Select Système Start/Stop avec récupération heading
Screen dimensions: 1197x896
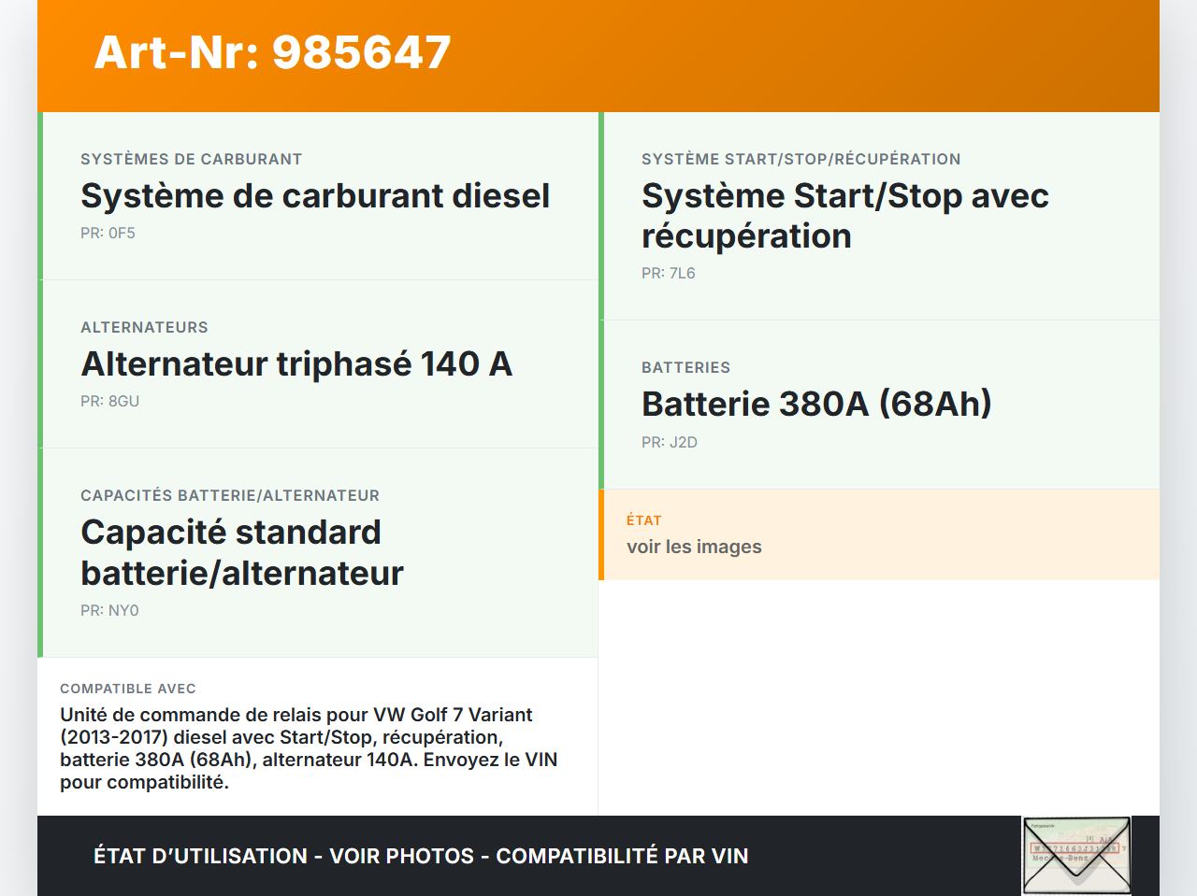tap(844, 216)
